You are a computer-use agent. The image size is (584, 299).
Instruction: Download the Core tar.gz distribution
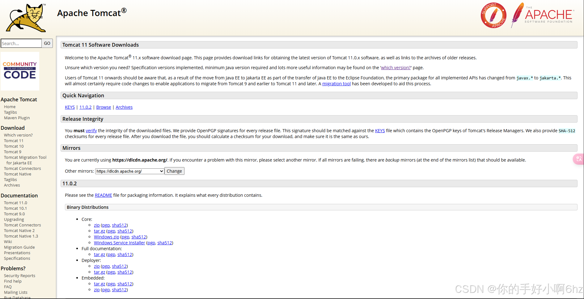[x=99, y=231]
